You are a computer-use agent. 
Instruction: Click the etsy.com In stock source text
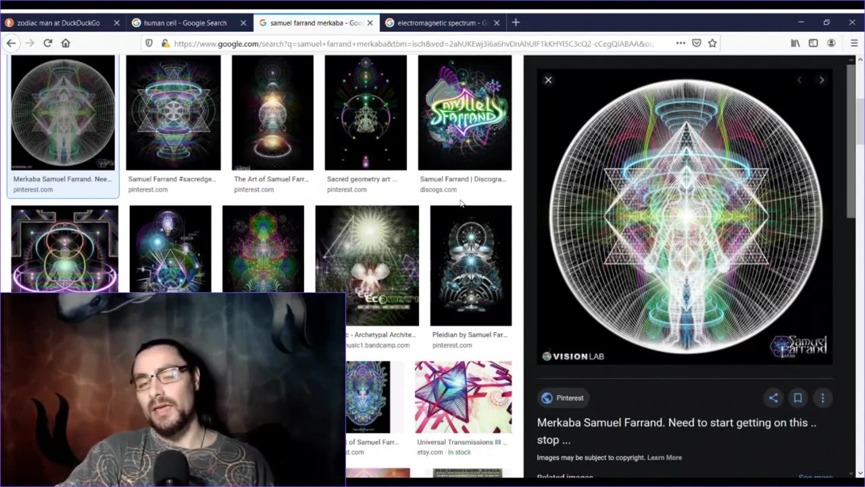444,453
